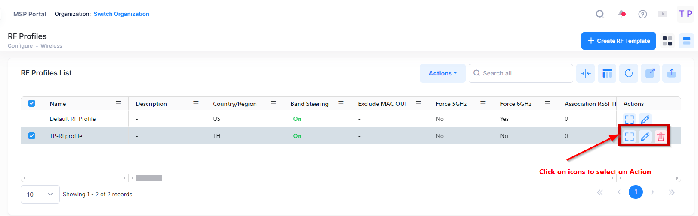Expand view icon for Default RF Profile

click(630, 119)
